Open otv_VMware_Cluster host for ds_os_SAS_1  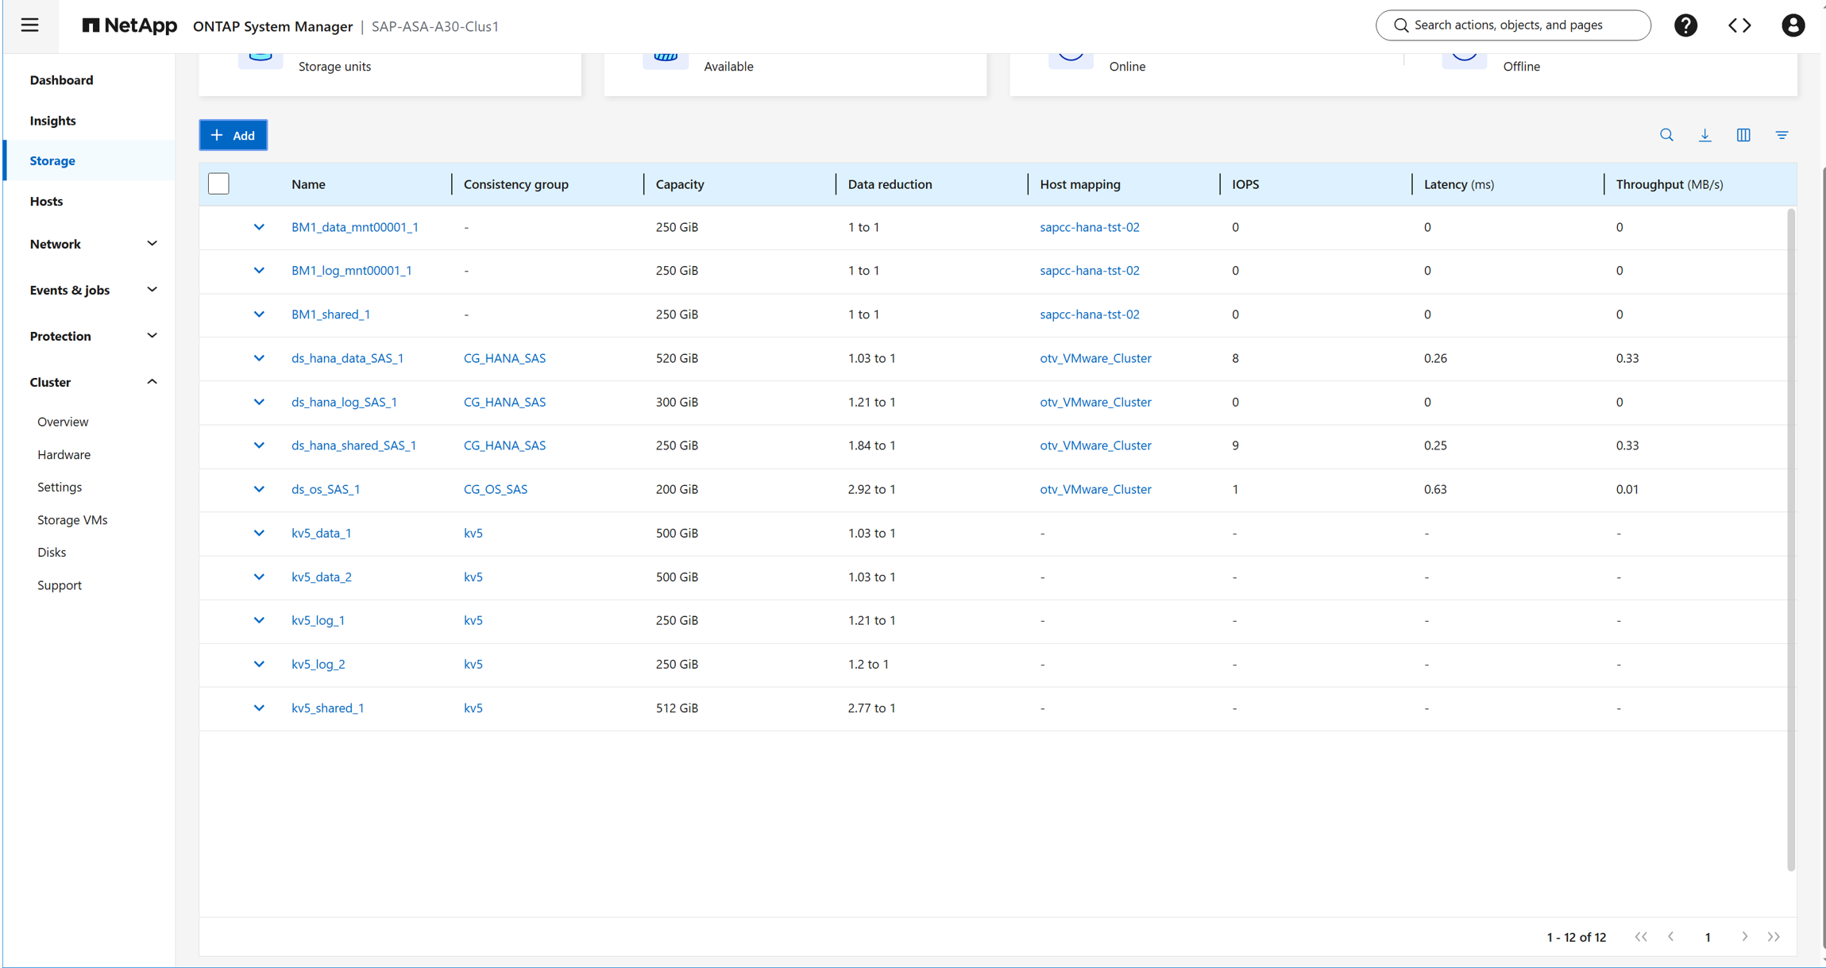pyautogui.click(x=1095, y=489)
